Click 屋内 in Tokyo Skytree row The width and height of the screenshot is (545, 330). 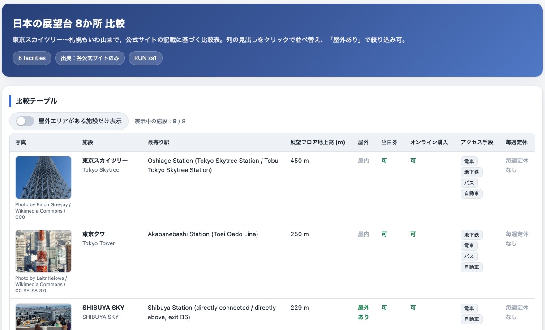pyautogui.click(x=363, y=161)
